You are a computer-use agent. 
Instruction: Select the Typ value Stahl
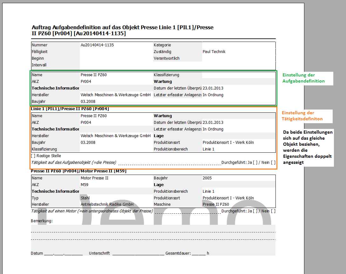(85, 198)
